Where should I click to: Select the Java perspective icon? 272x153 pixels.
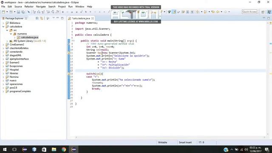point(269,12)
